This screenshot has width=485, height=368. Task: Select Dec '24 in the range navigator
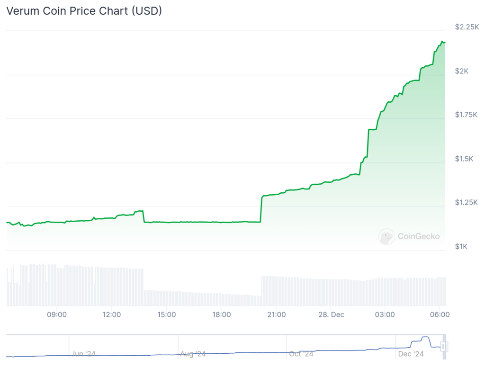[x=411, y=354]
